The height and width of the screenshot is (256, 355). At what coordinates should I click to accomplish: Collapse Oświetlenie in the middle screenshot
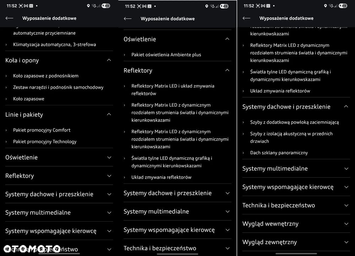pyautogui.click(x=227, y=39)
